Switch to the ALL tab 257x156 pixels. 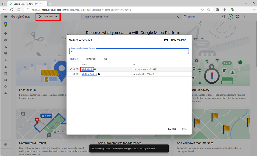(105, 59)
